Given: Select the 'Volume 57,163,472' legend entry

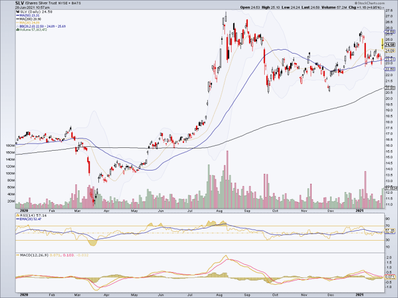Looking at the screenshot, I should [32, 30].
